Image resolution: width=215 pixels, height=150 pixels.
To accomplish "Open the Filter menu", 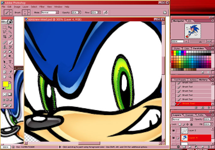I will click(x=42, y=7).
